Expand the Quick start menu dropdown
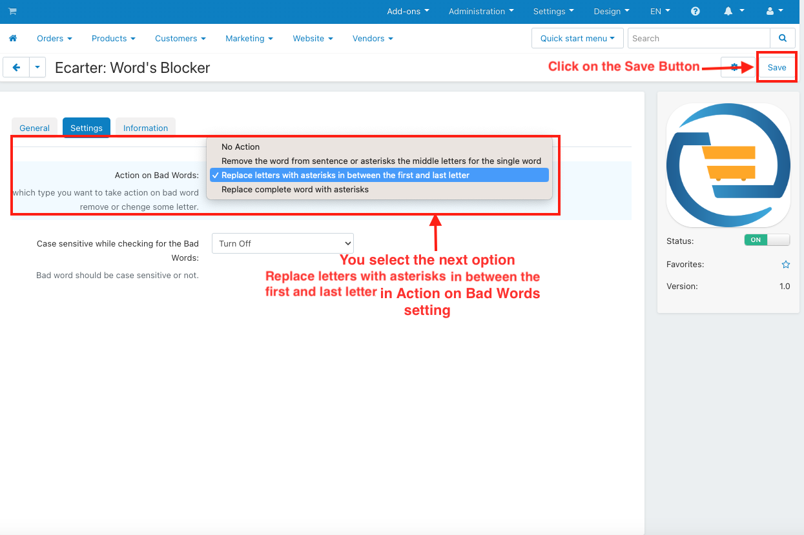Screen dimensions: 804x535 (578, 38)
